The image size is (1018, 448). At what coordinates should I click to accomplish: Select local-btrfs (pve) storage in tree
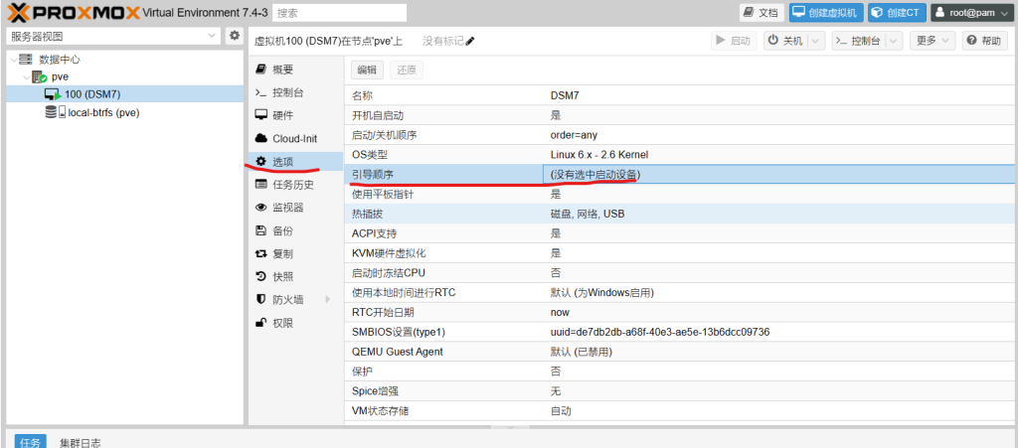click(x=102, y=112)
